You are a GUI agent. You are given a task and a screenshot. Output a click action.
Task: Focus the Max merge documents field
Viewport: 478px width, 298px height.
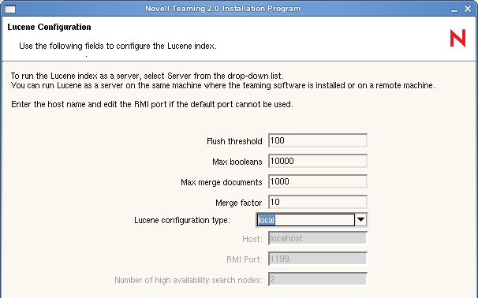pos(318,181)
